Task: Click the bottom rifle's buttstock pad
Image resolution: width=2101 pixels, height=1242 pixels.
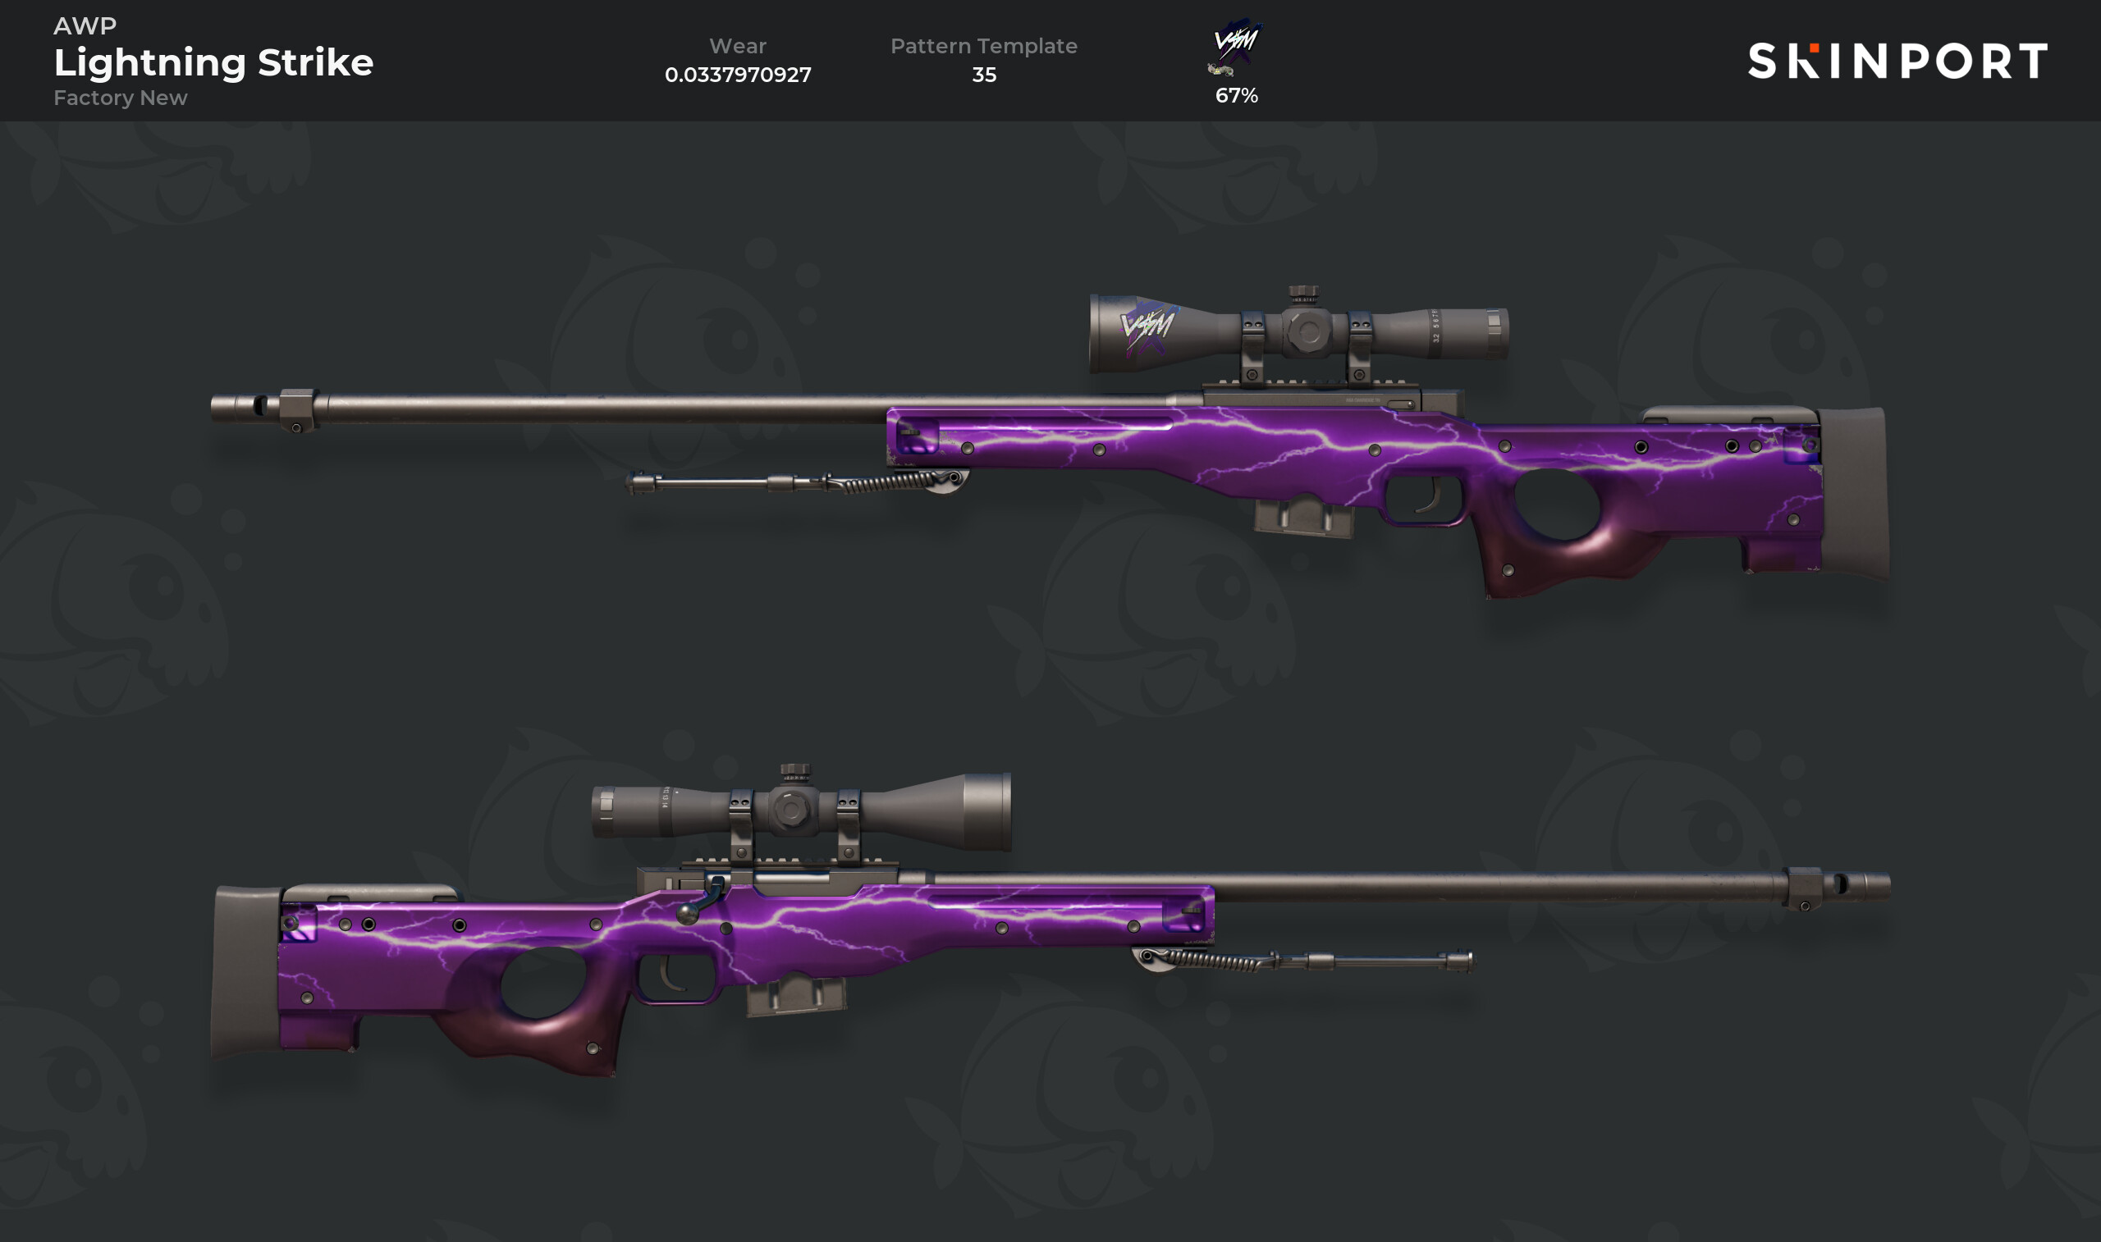Action: [245, 971]
